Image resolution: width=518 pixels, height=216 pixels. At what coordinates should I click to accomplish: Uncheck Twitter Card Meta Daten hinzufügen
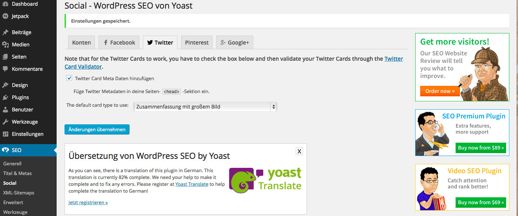click(69, 78)
